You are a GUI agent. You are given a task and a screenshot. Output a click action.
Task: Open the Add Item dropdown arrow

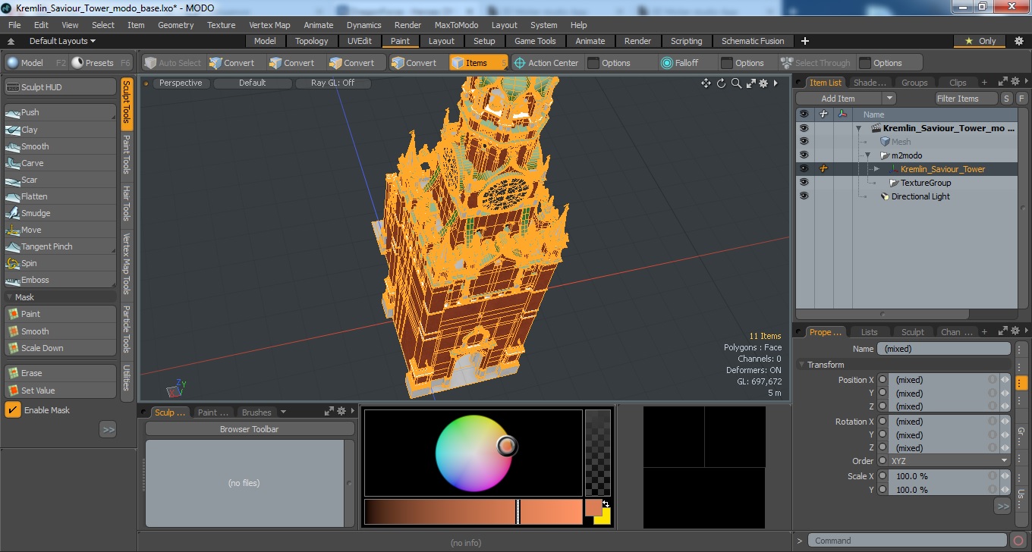tap(889, 99)
